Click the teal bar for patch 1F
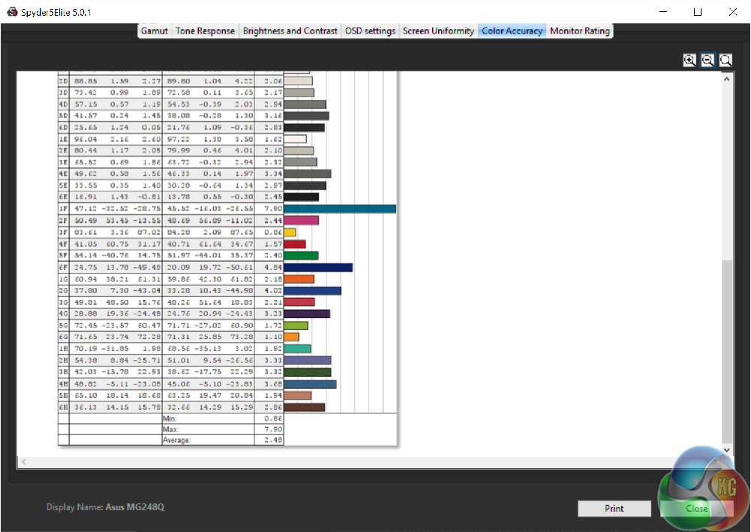This screenshot has height=532, width=751. pos(340,209)
